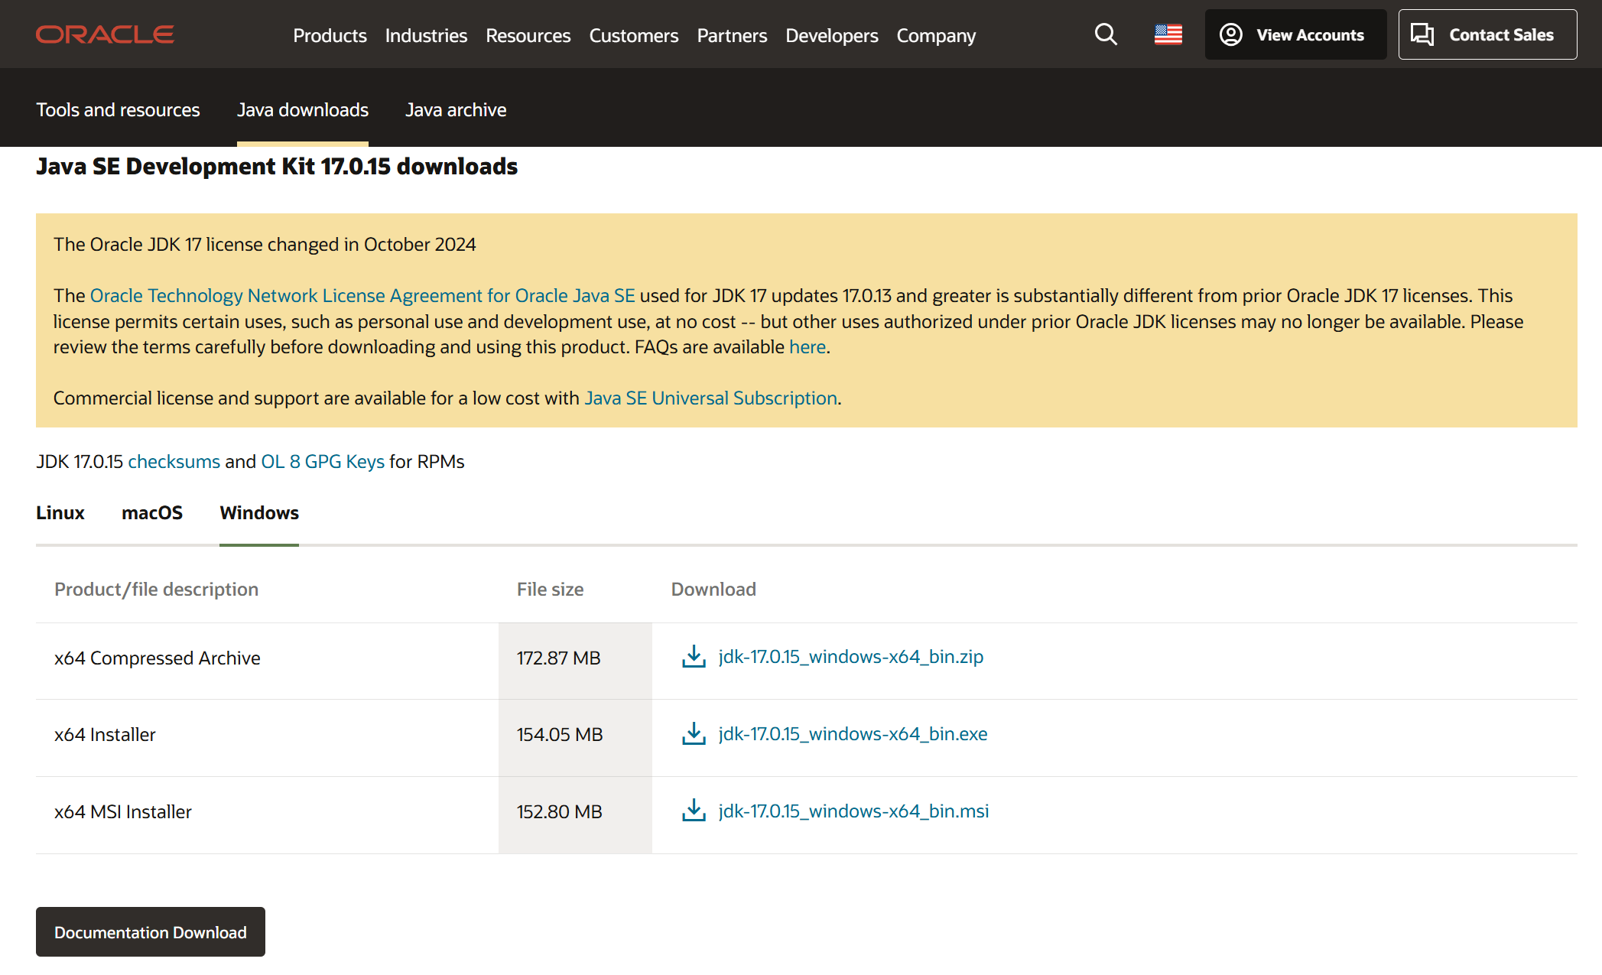
Task: Click download icon beside the exe file
Action: [x=694, y=734]
